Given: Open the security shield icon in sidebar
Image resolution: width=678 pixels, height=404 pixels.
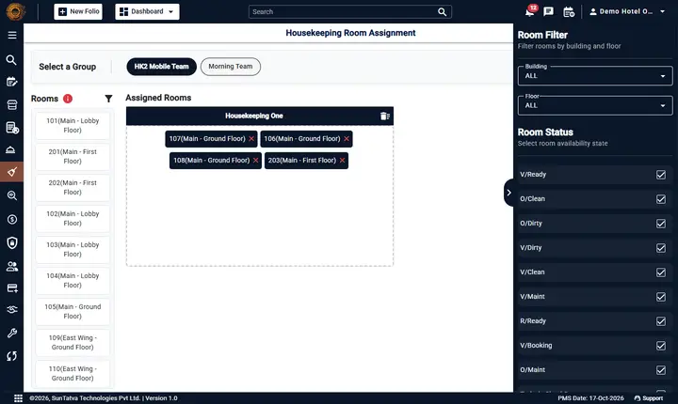Looking at the screenshot, I should (11, 242).
